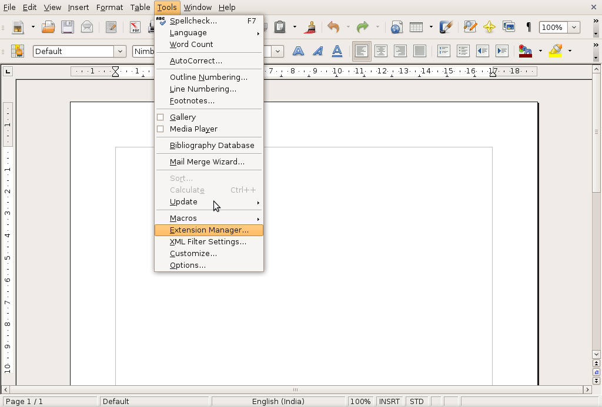Open Styles and Formatting icon
Image resolution: width=602 pixels, height=407 pixels.
(17, 51)
